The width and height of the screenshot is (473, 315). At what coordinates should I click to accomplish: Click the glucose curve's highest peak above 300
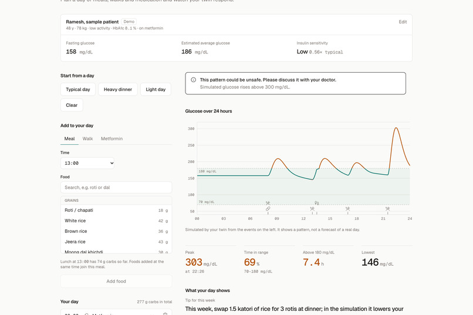click(396, 128)
